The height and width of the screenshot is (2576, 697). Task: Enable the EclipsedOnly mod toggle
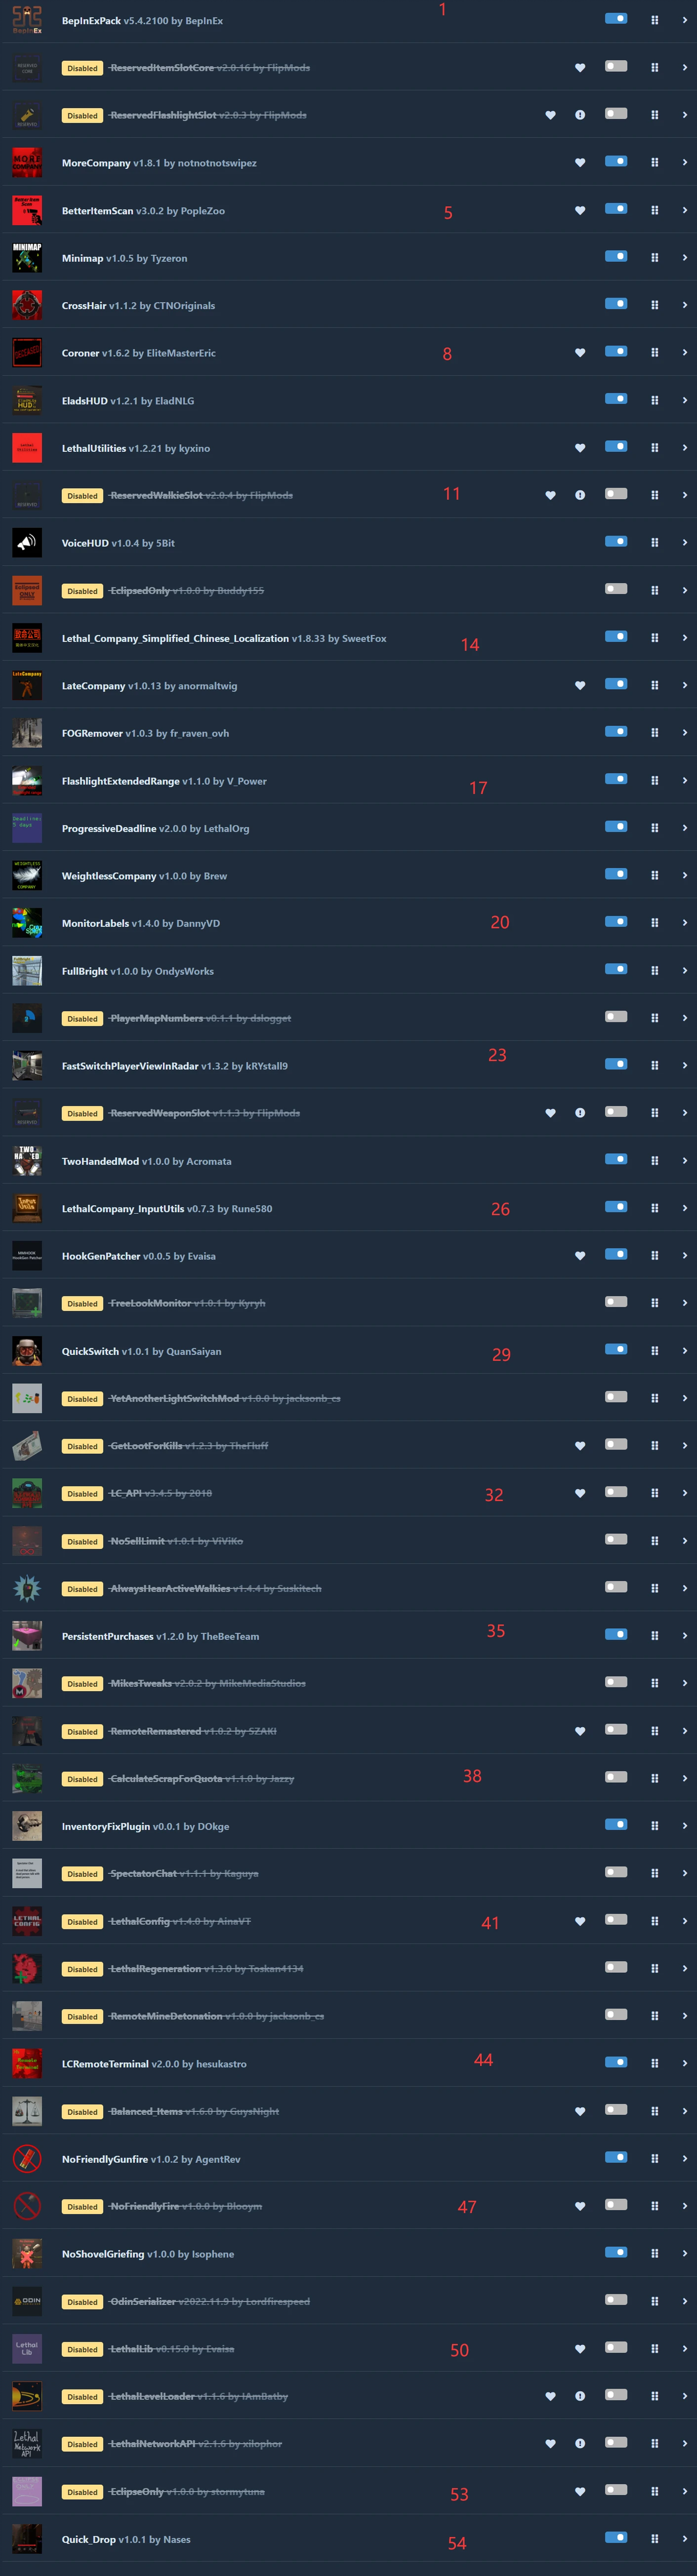(616, 589)
